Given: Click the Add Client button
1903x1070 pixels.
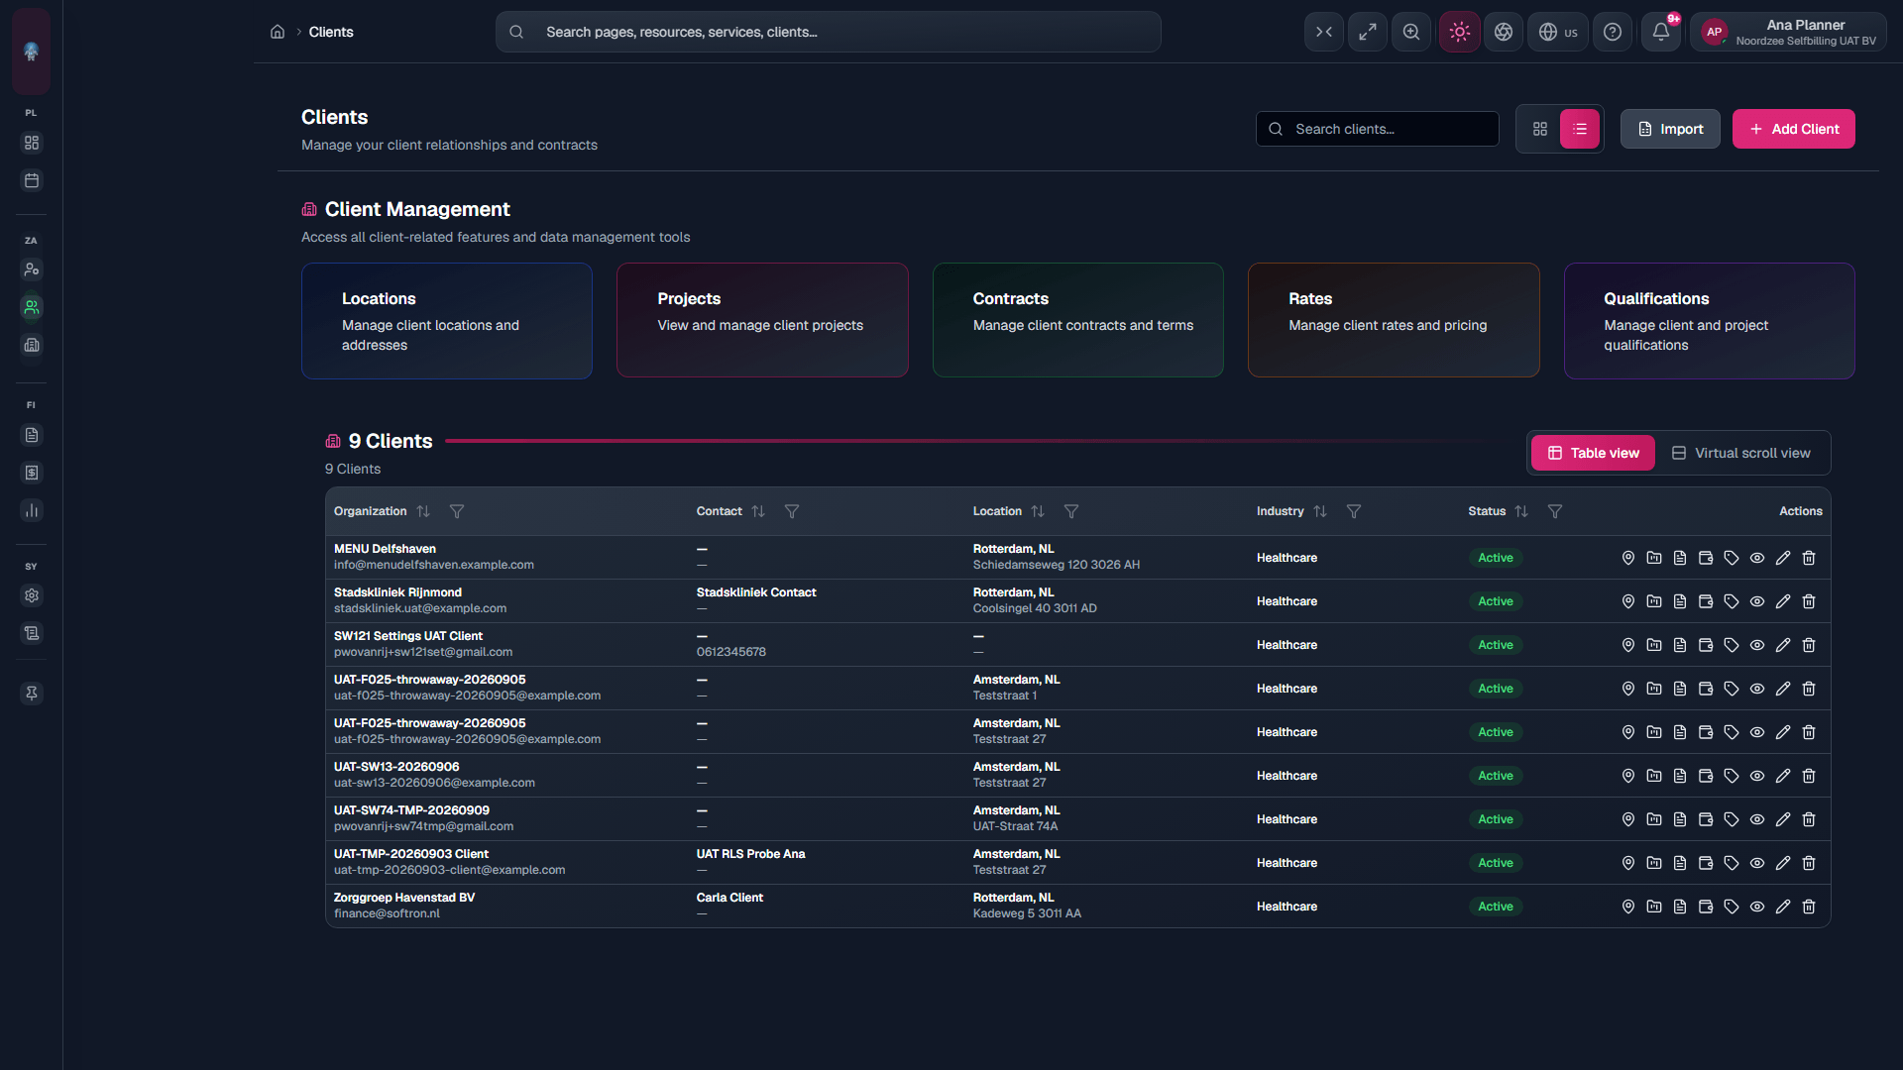Looking at the screenshot, I should pyautogui.click(x=1794, y=129).
